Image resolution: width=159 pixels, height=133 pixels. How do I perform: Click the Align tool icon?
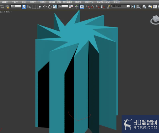138,7
